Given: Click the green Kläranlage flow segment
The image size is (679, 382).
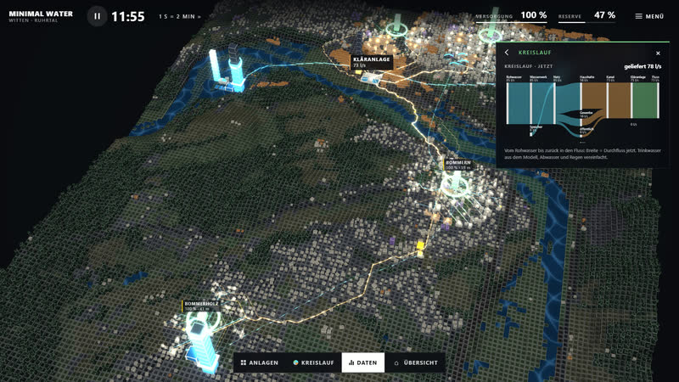Looking at the screenshot, I should click(x=645, y=100).
